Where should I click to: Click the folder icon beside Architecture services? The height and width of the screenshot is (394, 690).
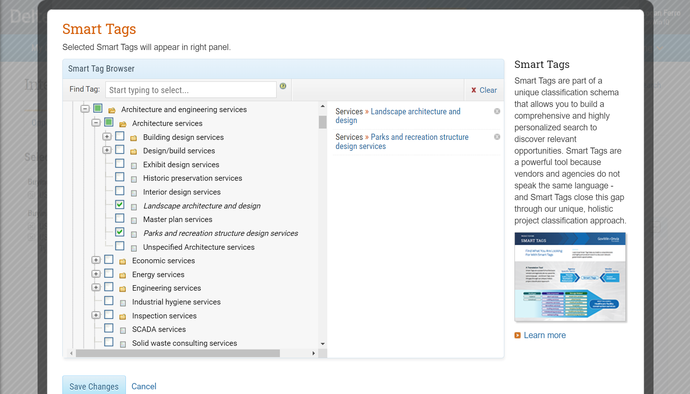pos(123,123)
